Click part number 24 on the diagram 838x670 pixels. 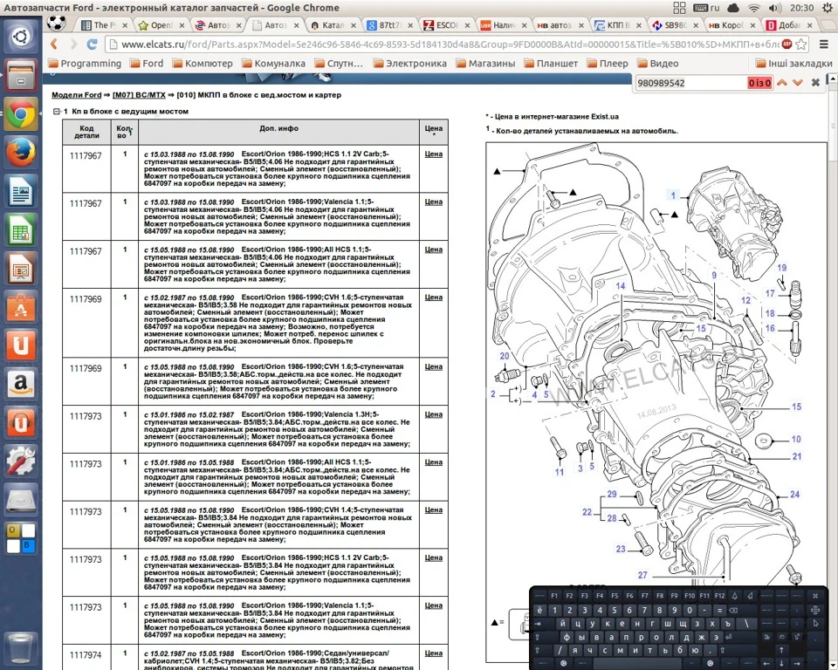click(794, 495)
